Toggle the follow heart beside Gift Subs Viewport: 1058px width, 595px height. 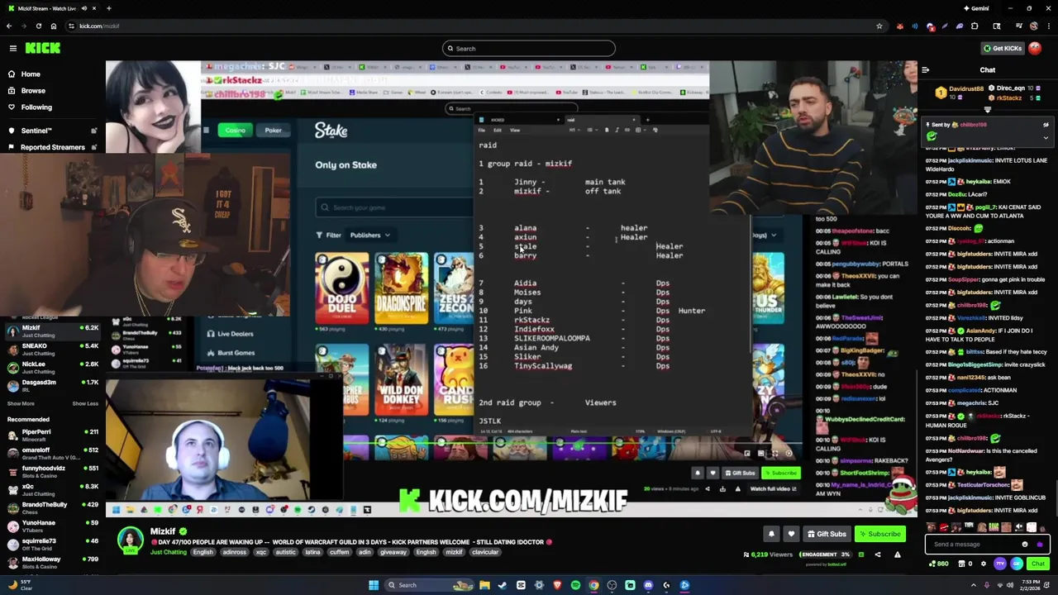tap(791, 534)
